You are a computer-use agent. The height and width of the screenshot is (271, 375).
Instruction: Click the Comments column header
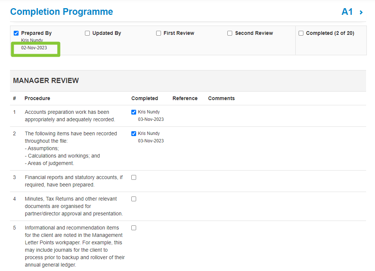pyautogui.click(x=221, y=98)
